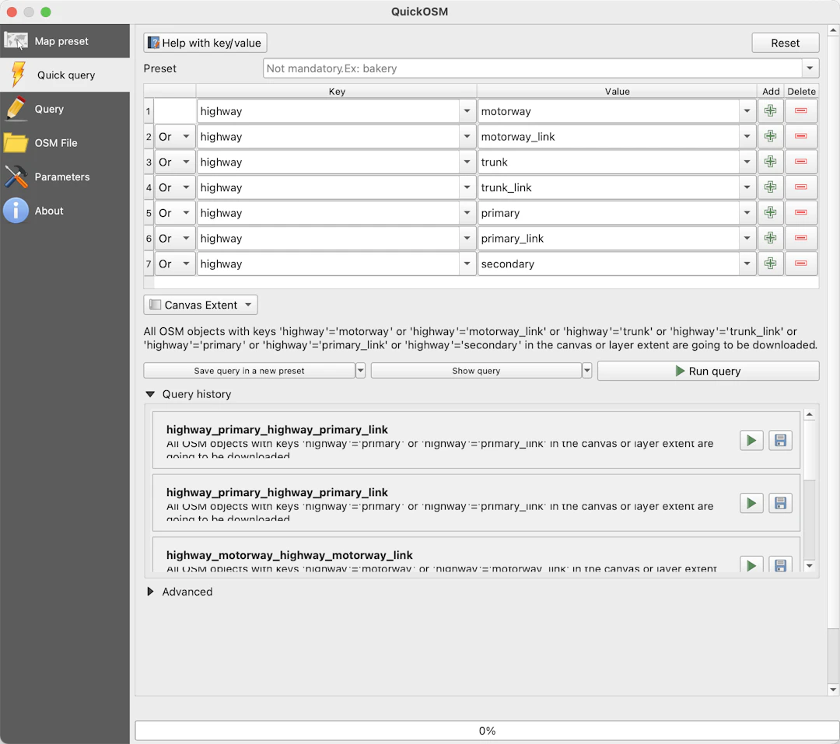Screen dimensions: 840x744
Task: Open the Preset dropdown arrow
Action: (810, 68)
